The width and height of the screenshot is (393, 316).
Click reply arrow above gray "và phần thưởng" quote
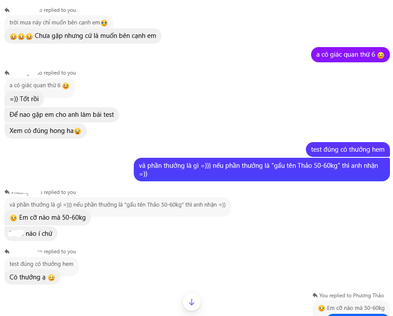coord(7,192)
